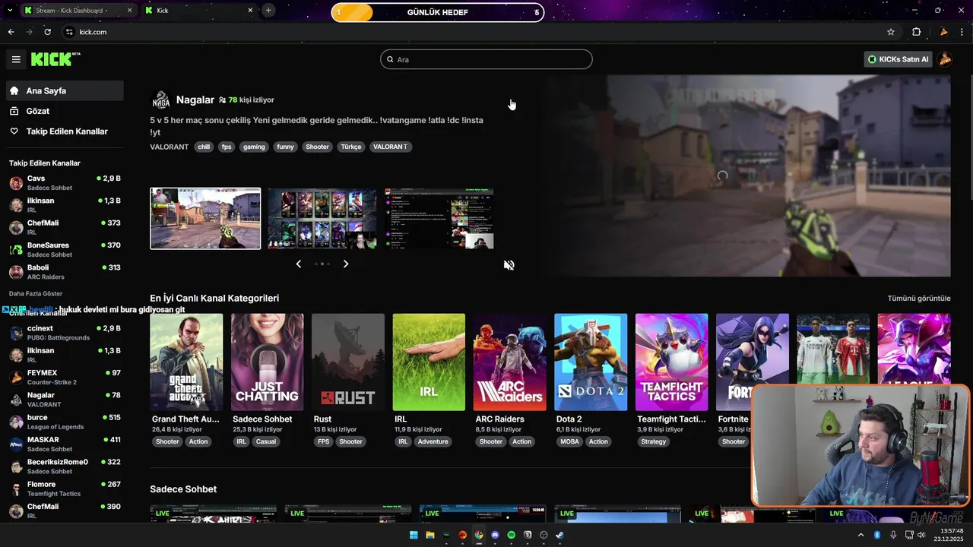The image size is (973, 547).
Task: Bookmark this page with the star icon
Action: [891, 32]
